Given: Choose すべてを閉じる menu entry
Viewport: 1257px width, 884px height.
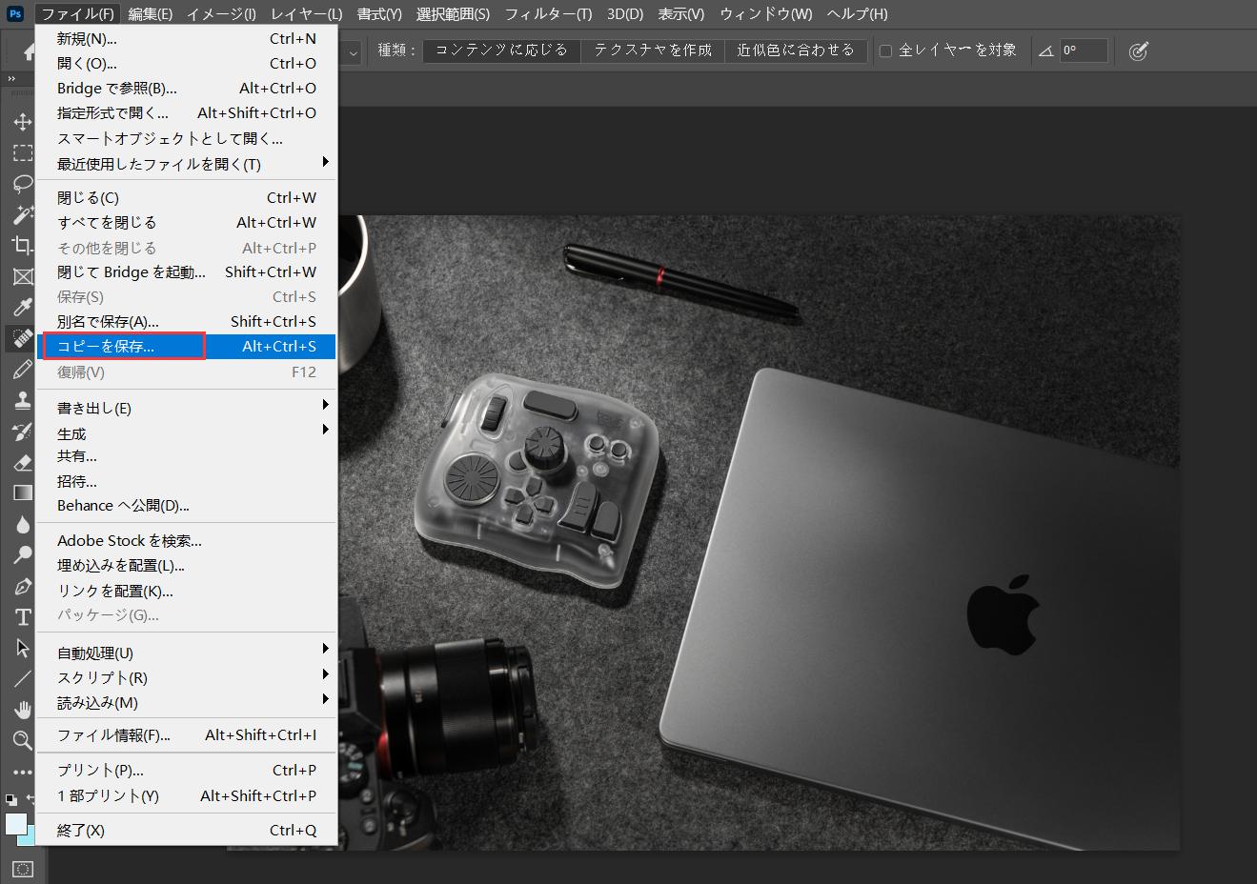Looking at the screenshot, I should (x=187, y=223).
